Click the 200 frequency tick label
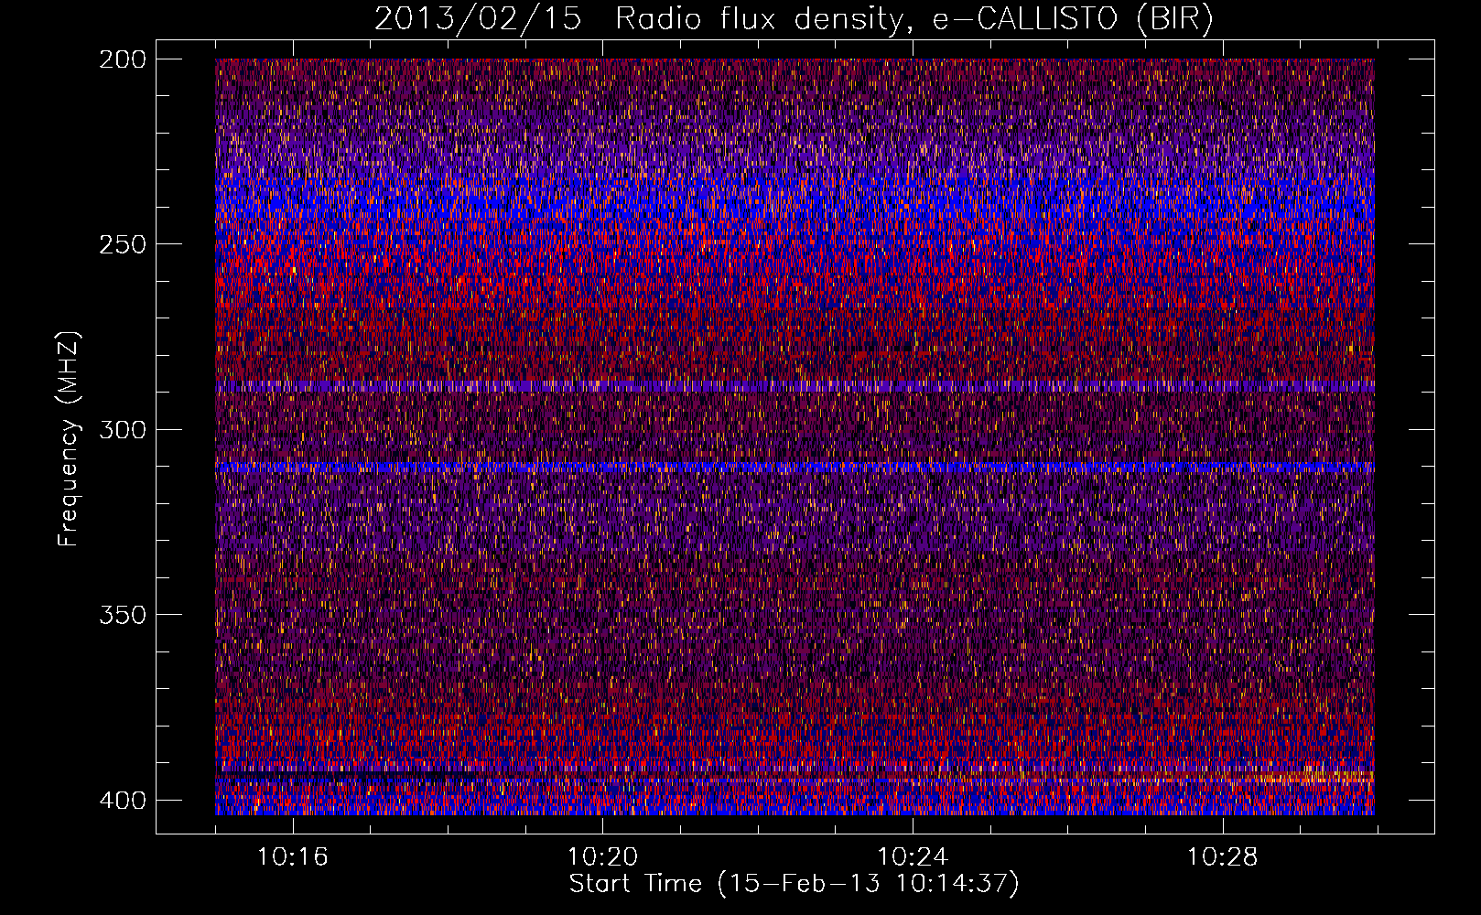1481x915 pixels. pos(122,59)
